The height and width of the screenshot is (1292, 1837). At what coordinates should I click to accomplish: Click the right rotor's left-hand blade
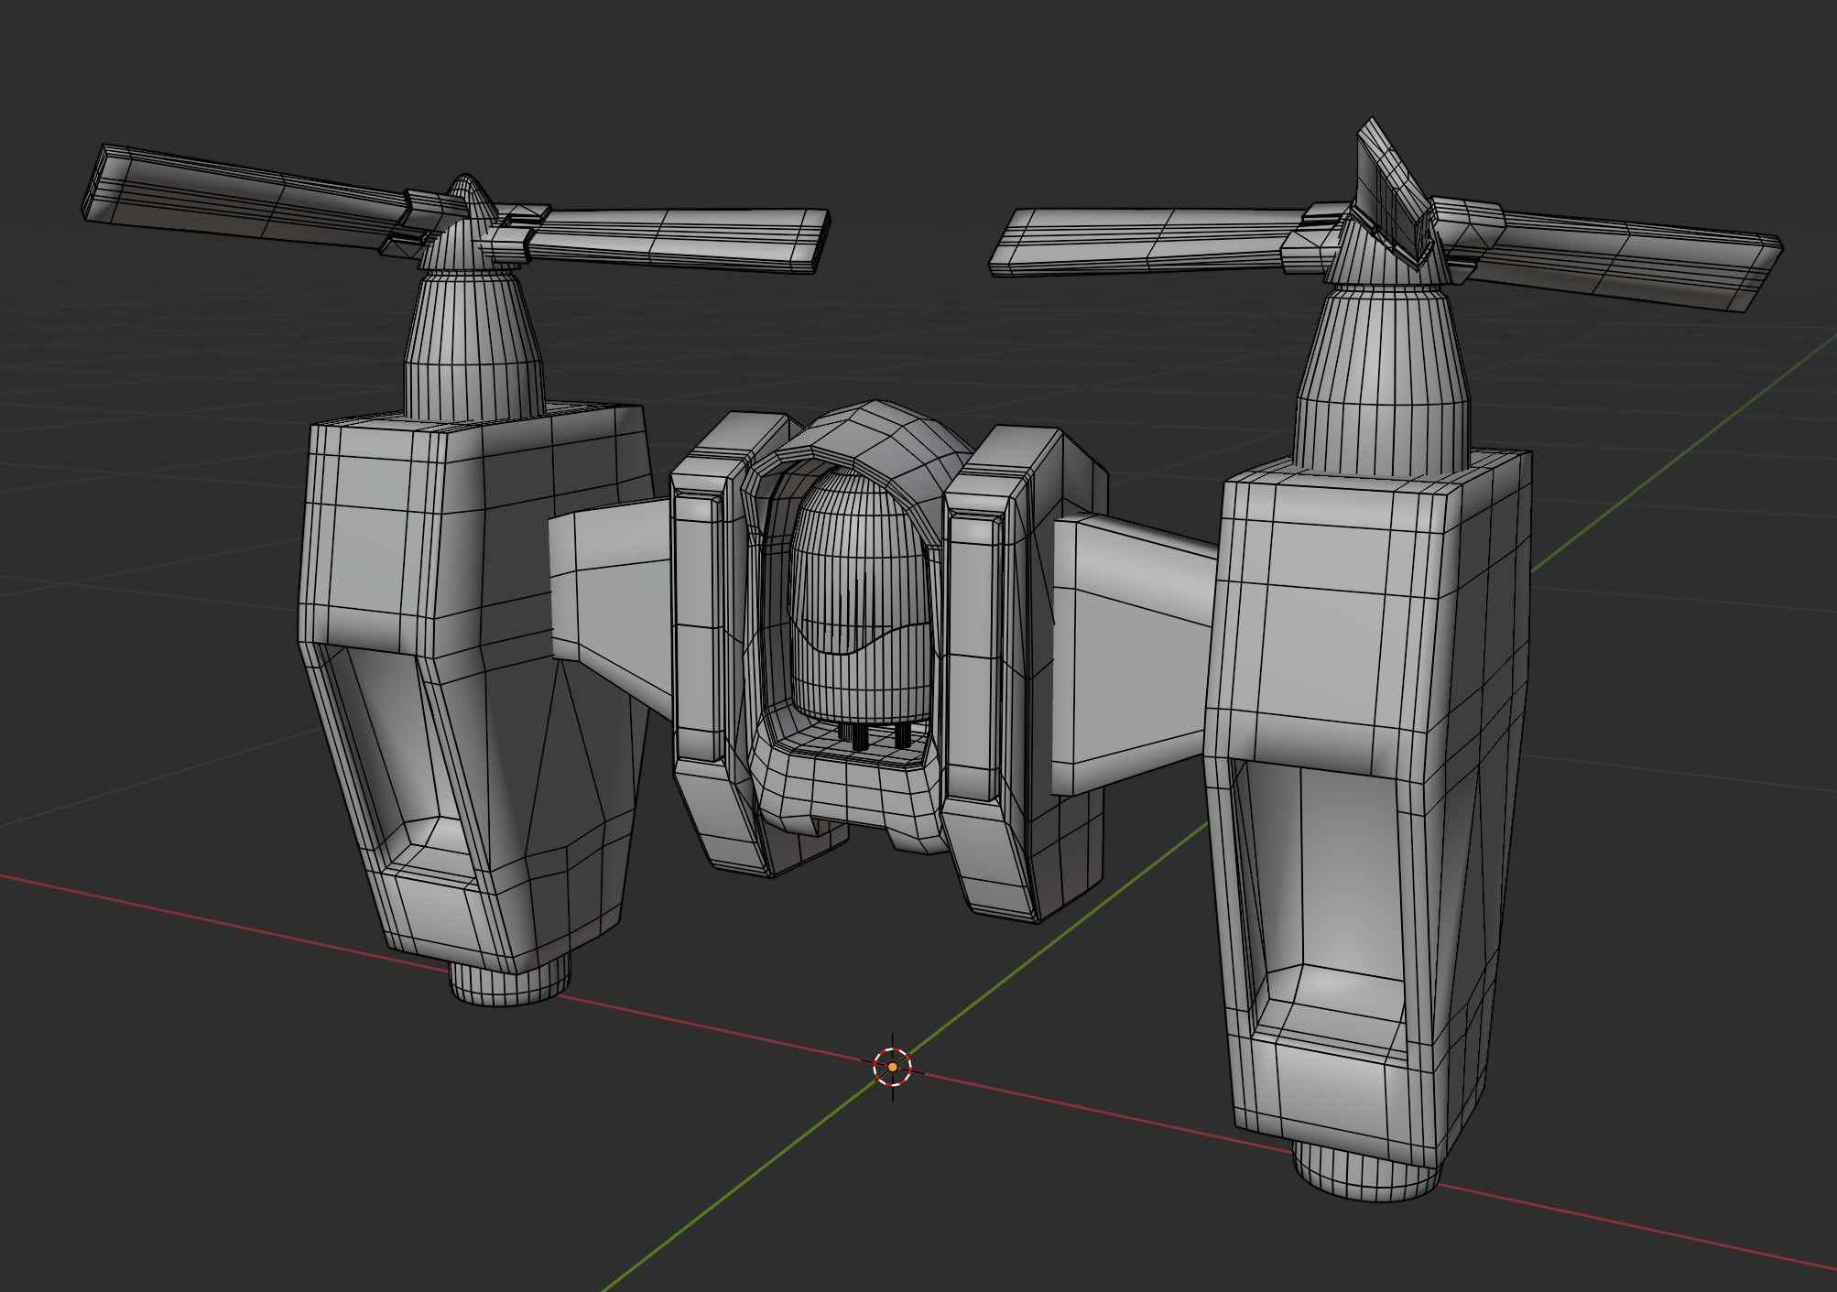[1145, 240]
